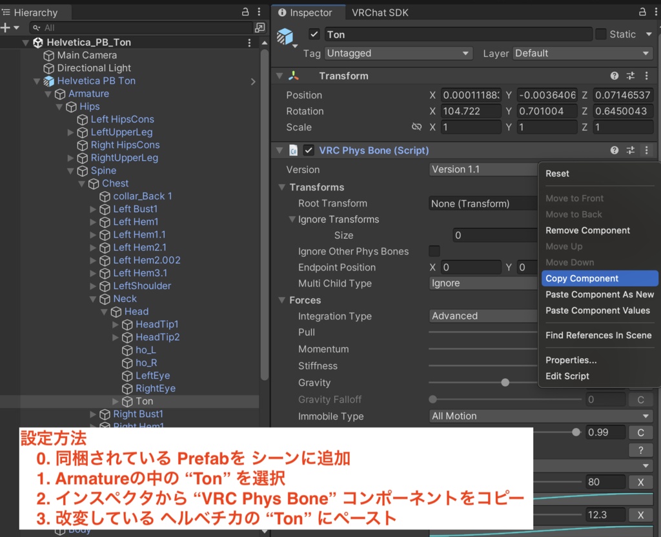
Task: Click the X button next to the 80 value
Action: click(x=640, y=481)
